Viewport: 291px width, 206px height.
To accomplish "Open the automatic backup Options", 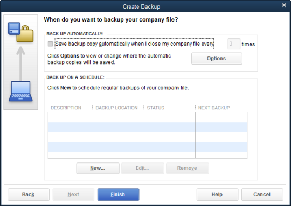I will pos(217,59).
